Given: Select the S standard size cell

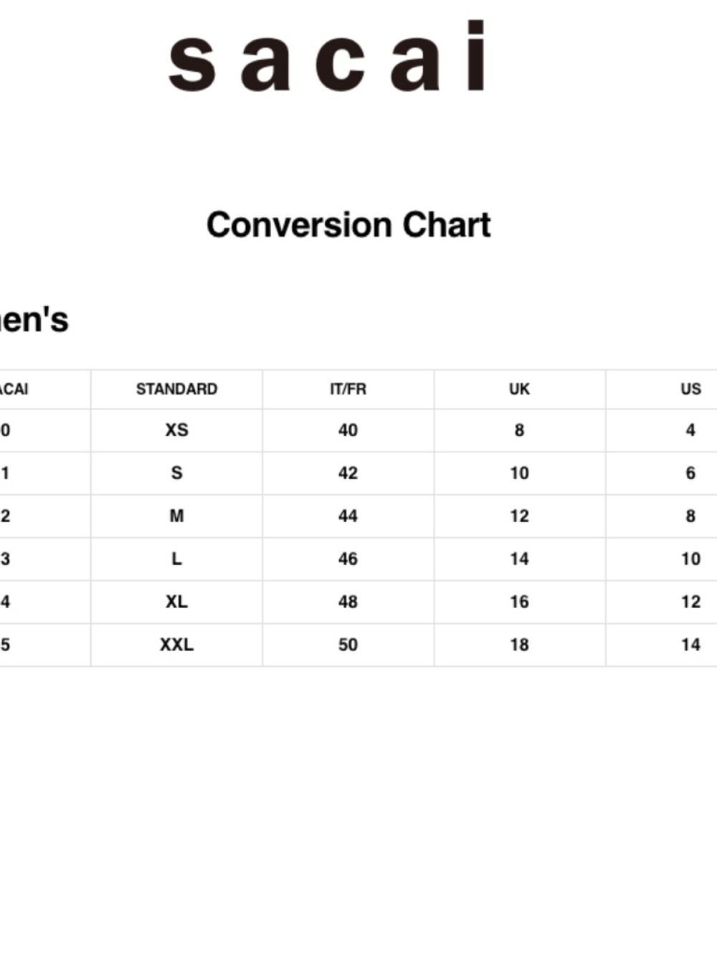Looking at the screenshot, I should coord(176,473).
